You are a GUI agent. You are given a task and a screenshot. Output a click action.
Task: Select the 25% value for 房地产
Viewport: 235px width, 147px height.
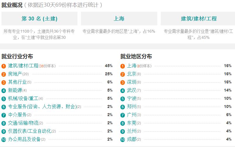[x=109, y=74]
